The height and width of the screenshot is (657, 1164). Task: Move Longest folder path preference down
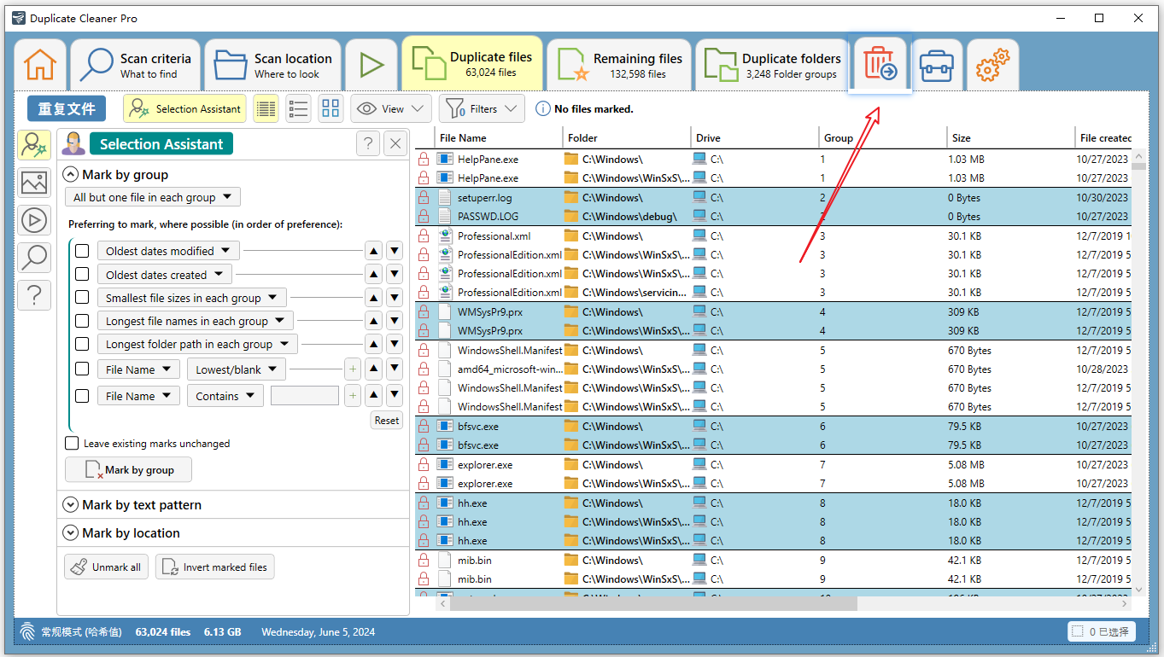click(394, 344)
